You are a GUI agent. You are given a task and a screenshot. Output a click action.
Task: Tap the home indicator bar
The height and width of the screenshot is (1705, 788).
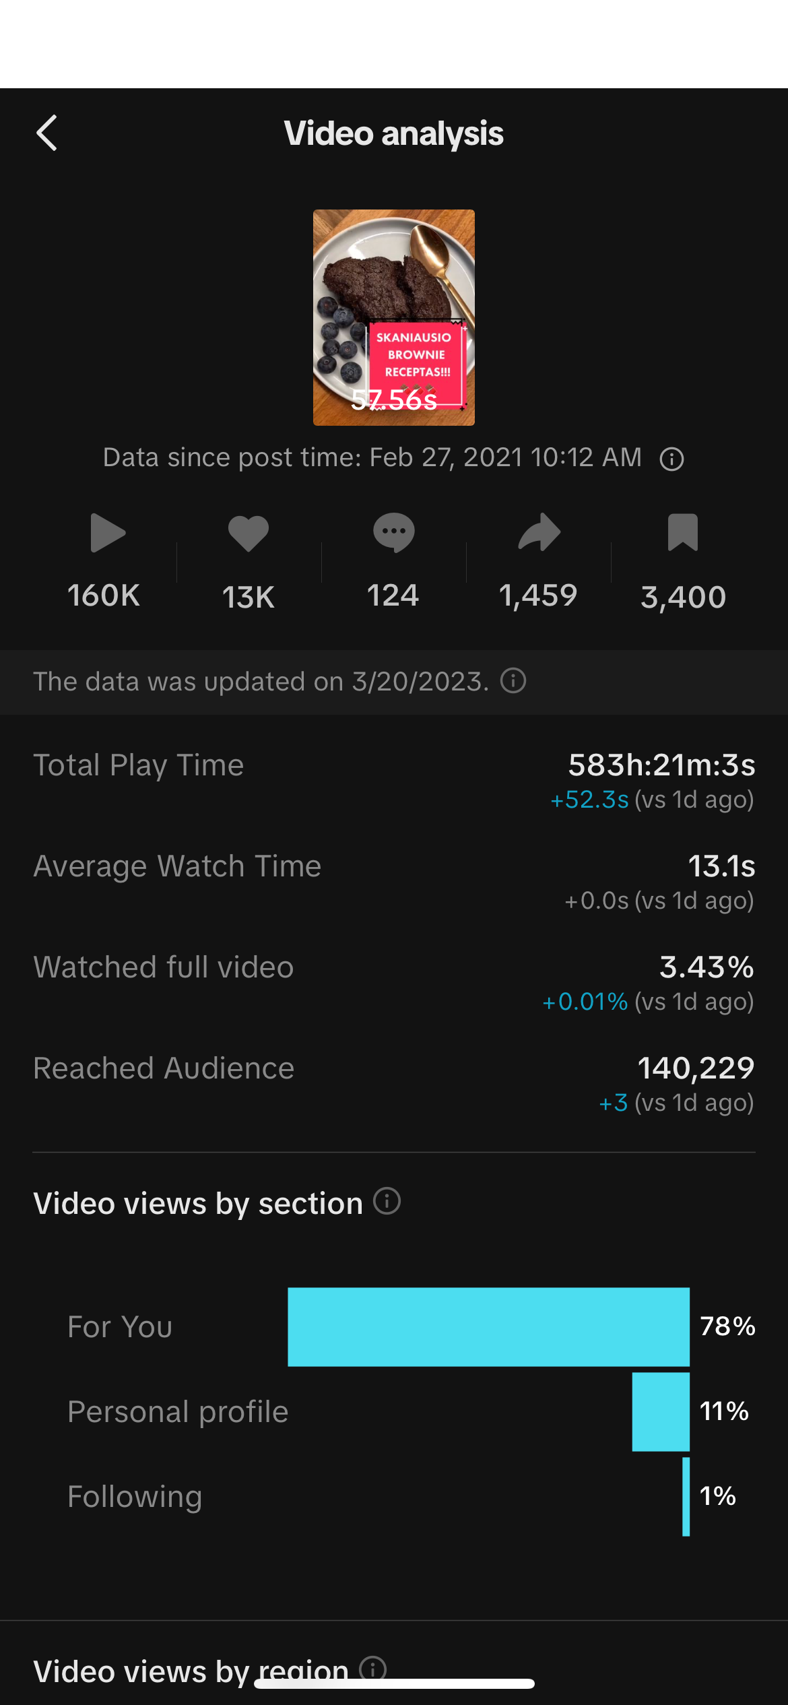[x=394, y=1683]
